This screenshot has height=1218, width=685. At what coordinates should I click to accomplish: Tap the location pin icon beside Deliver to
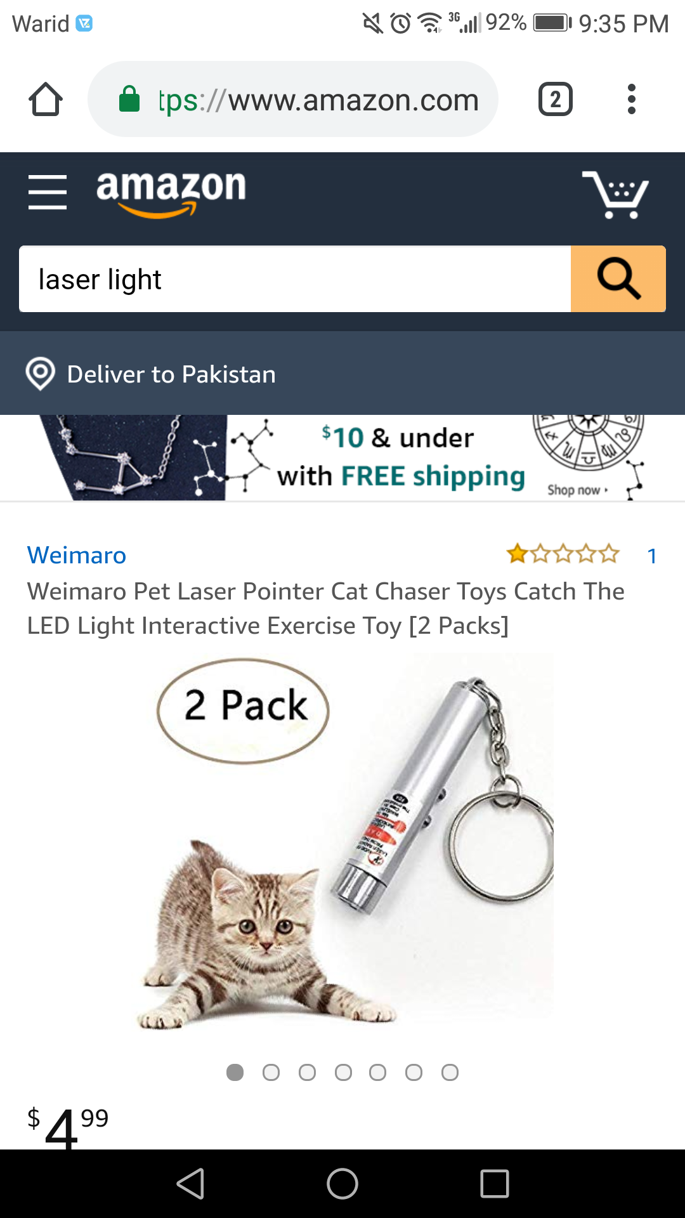(x=40, y=374)
